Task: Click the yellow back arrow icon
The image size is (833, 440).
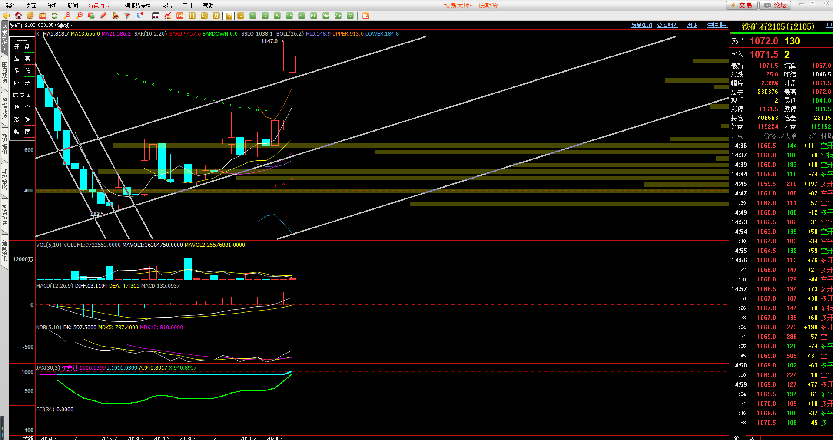Action: (x=6, y=16)
